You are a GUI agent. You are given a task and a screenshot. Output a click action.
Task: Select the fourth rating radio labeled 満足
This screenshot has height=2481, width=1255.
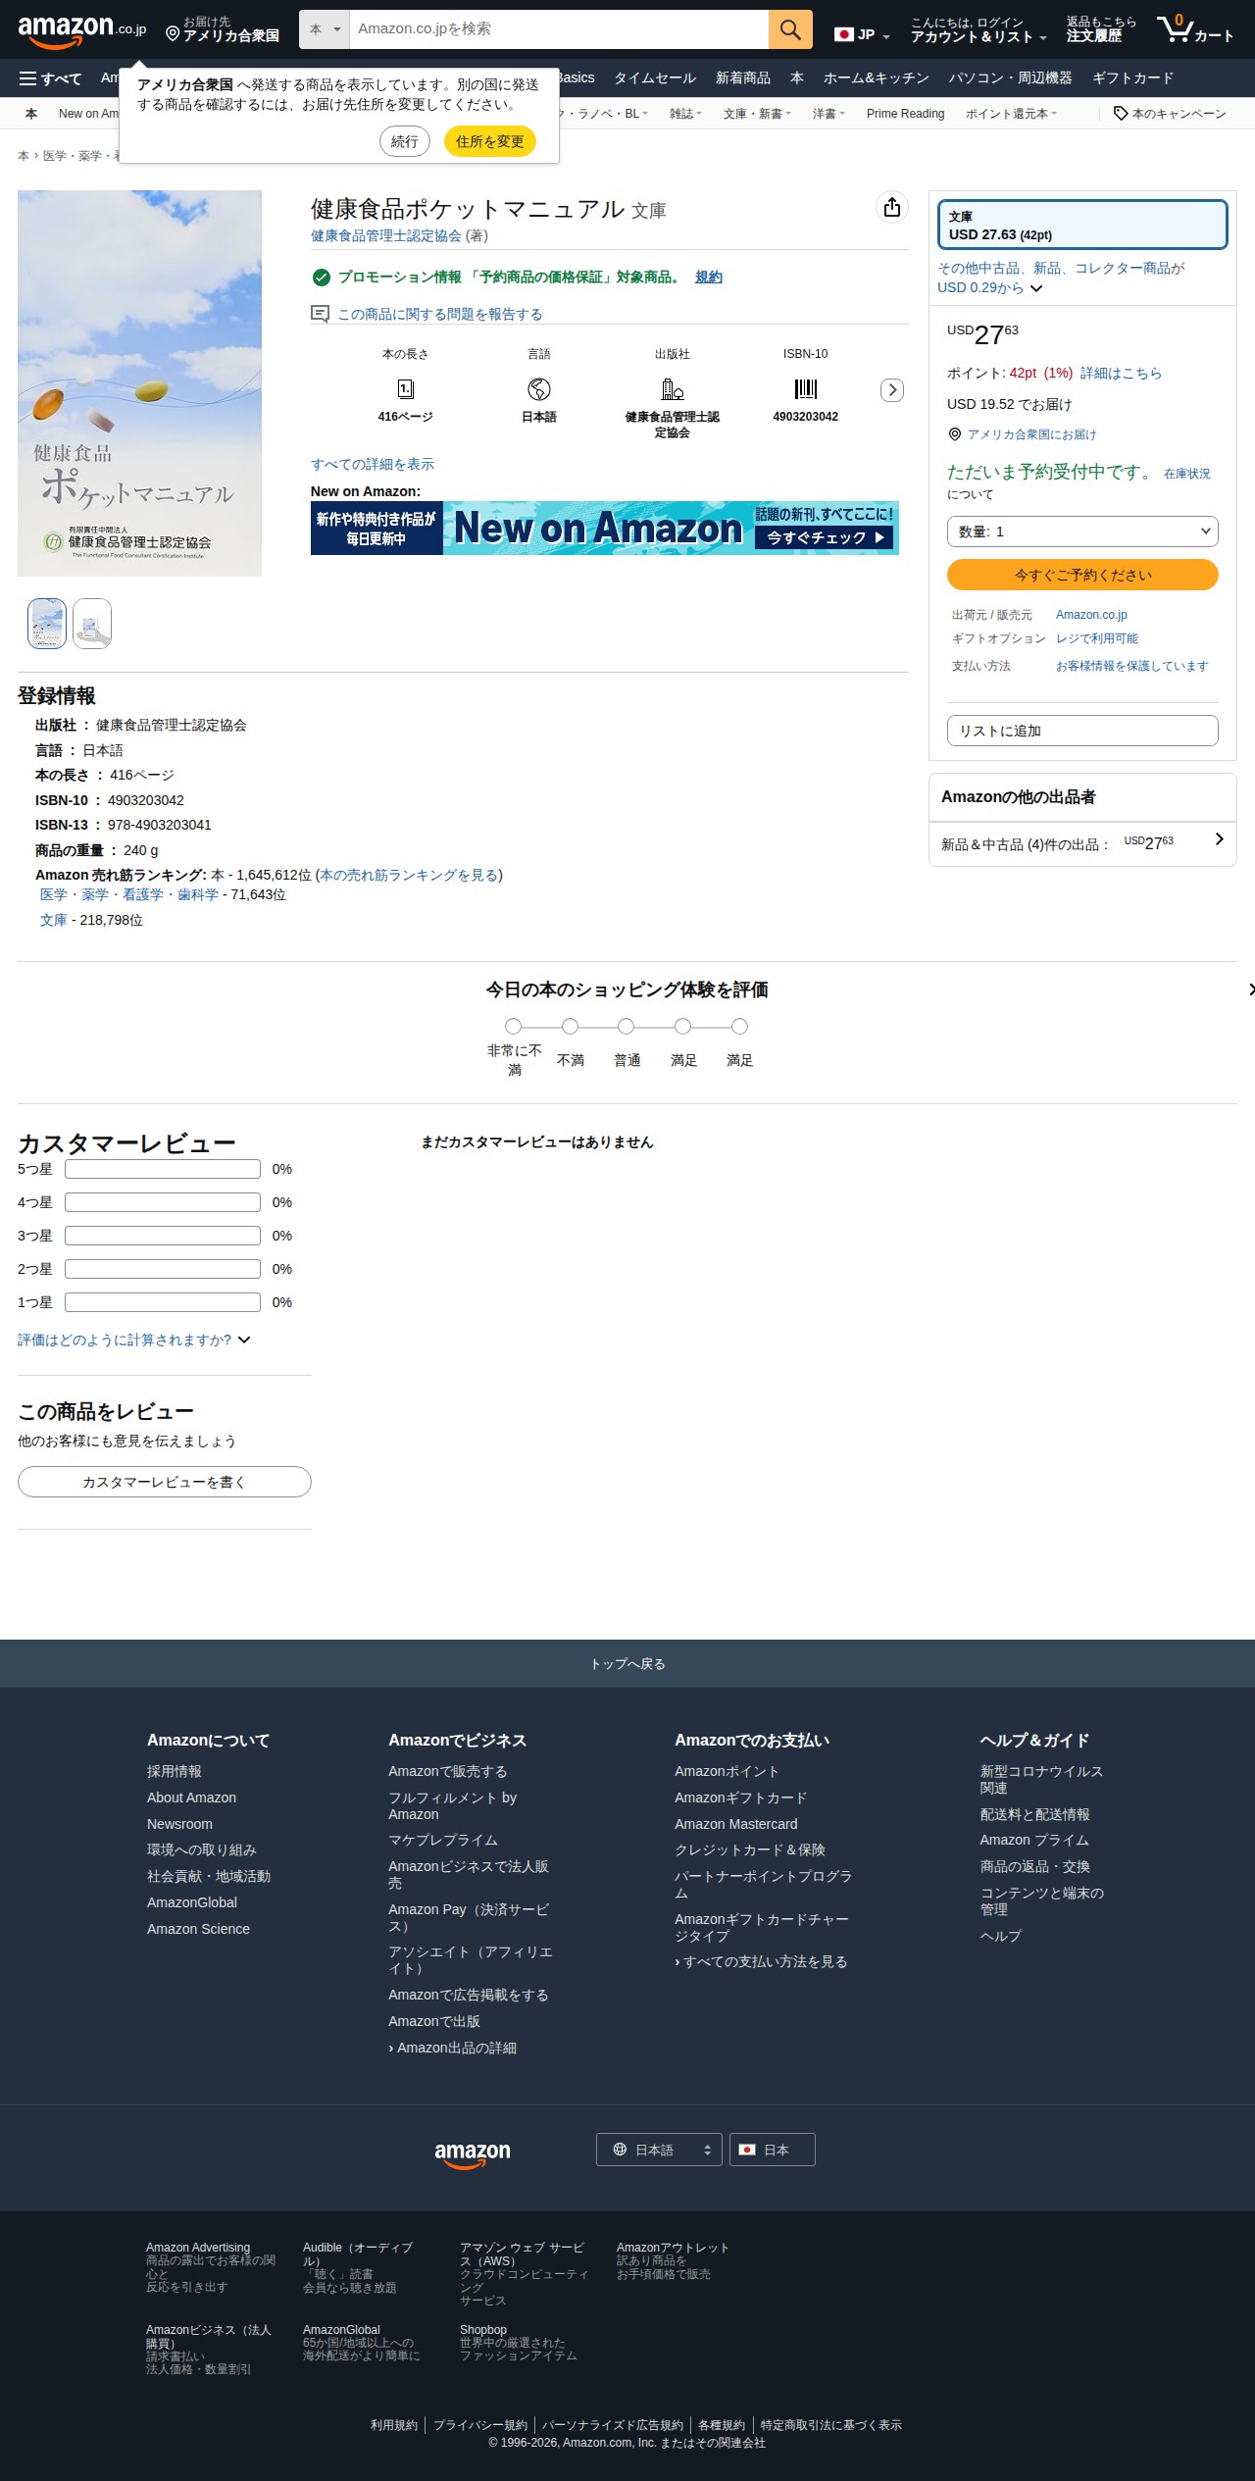click(682, 1027)
